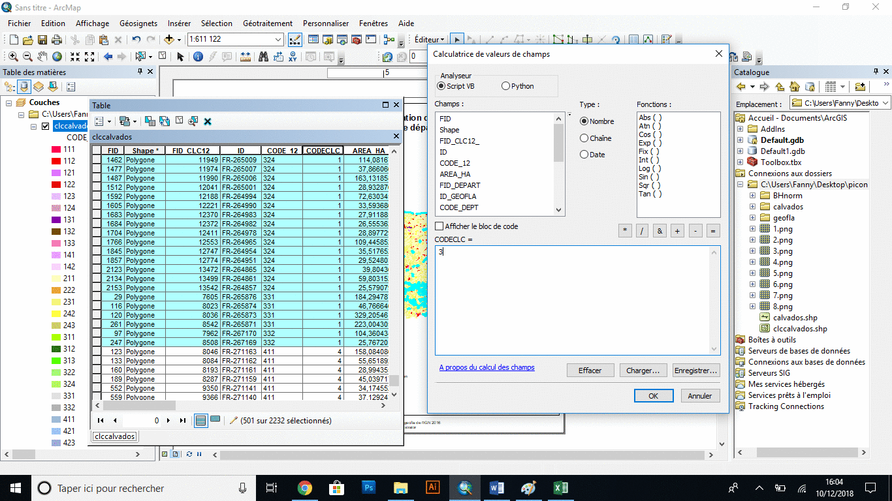
Task: Open the Personnaliser menu
Action: point(326,23)
